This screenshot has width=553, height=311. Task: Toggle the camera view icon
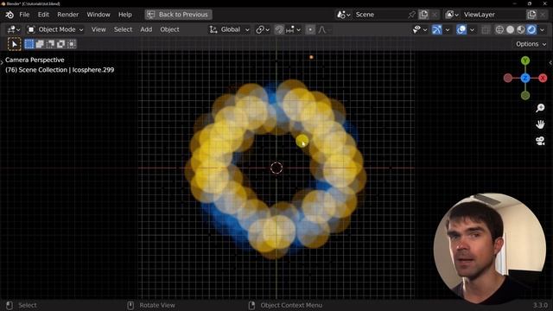click(x=540, y=141)
